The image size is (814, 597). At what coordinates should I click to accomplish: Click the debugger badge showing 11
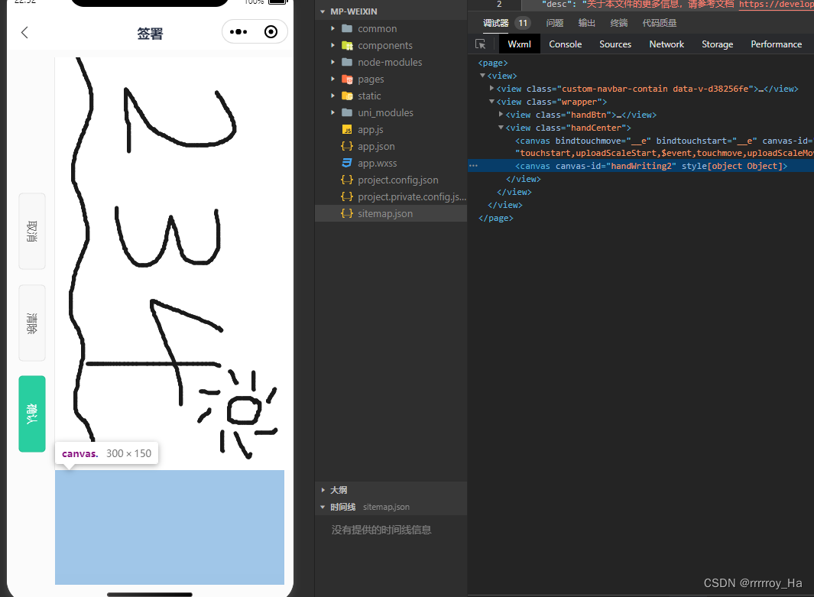[x=523, y=23]
